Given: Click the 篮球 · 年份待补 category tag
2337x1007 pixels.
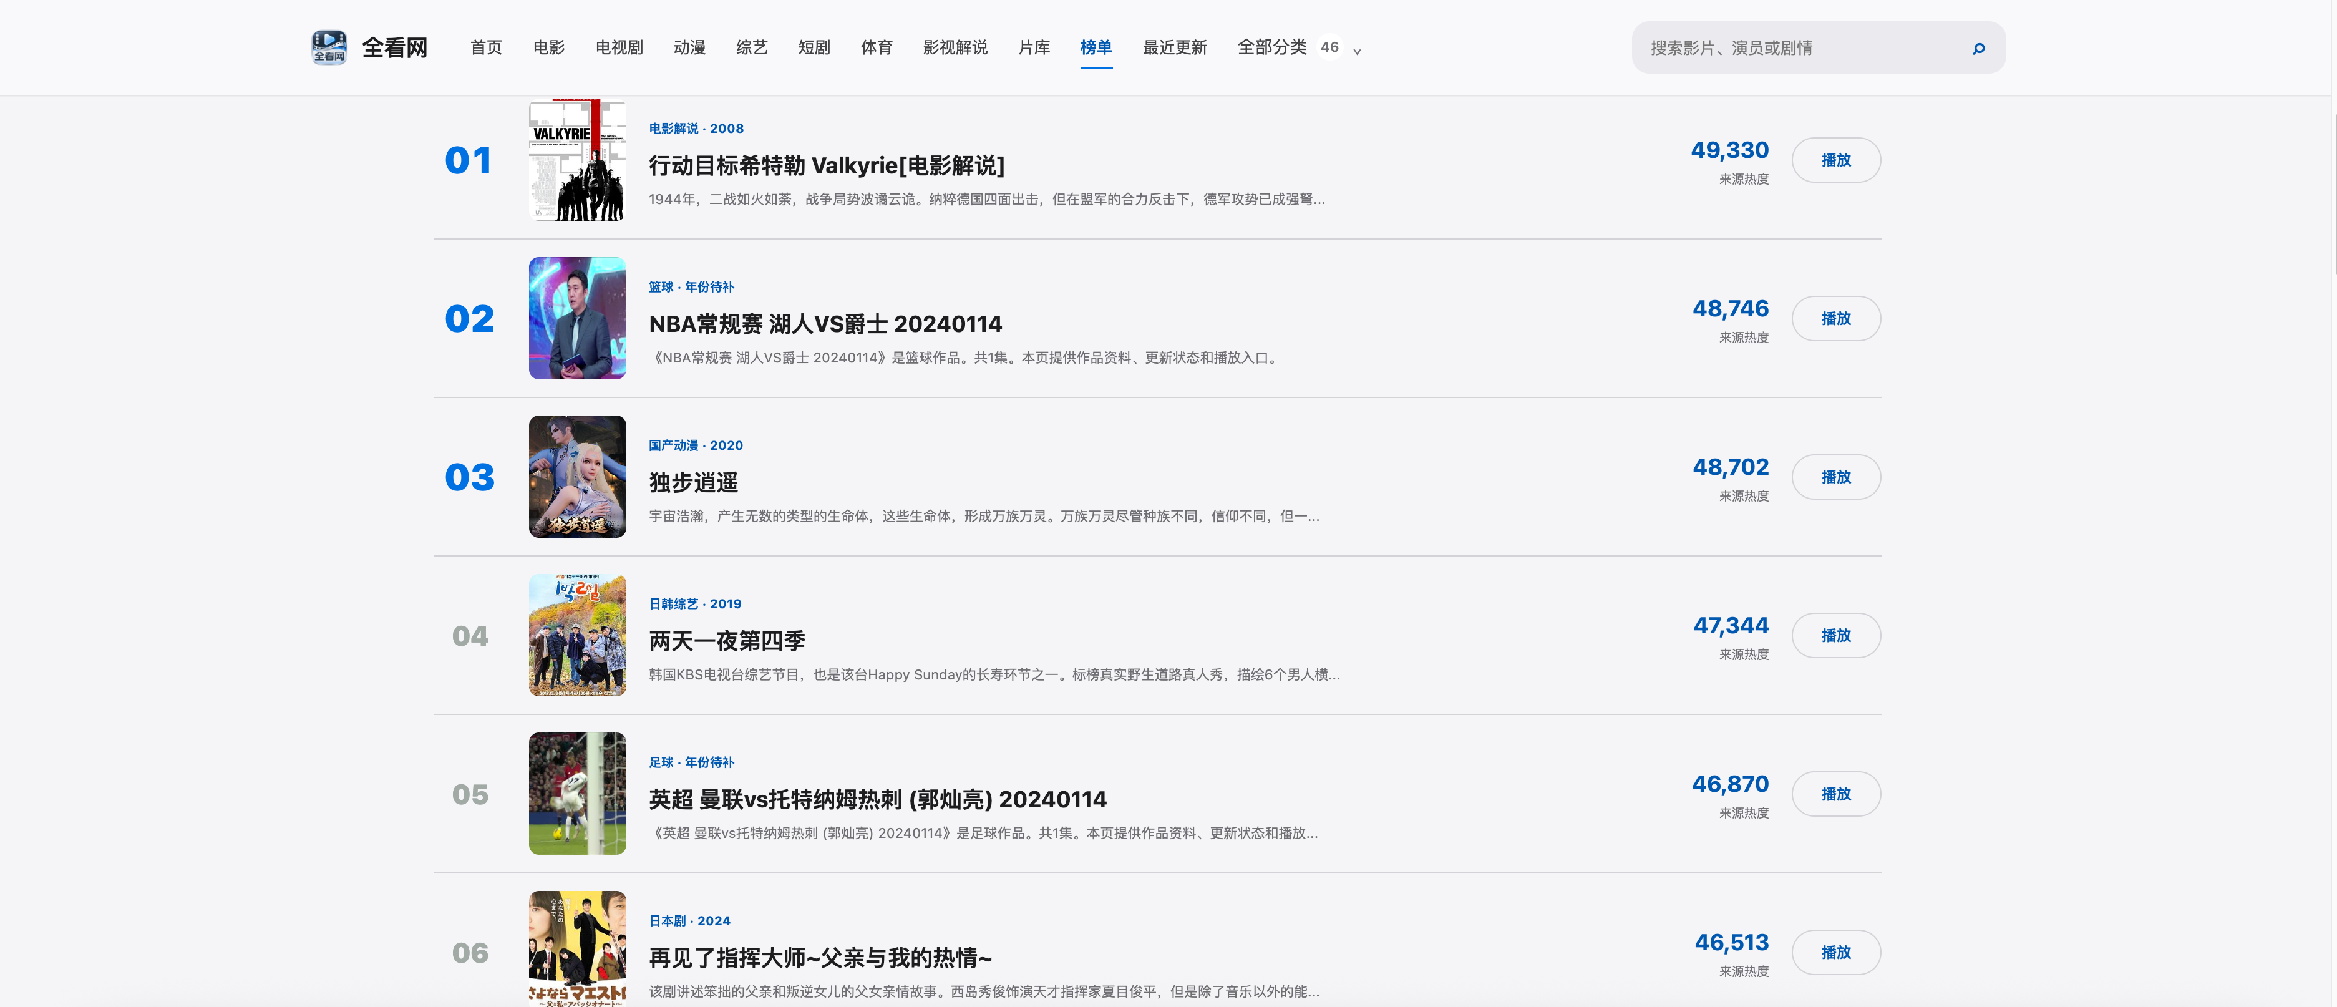Looking at the screenshot, I should [x=691, y=286].
